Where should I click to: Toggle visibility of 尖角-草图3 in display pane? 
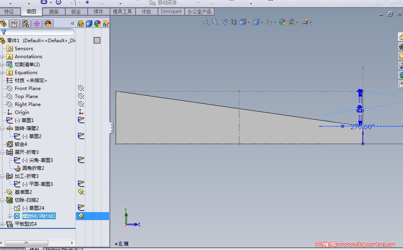click(81, 160)
